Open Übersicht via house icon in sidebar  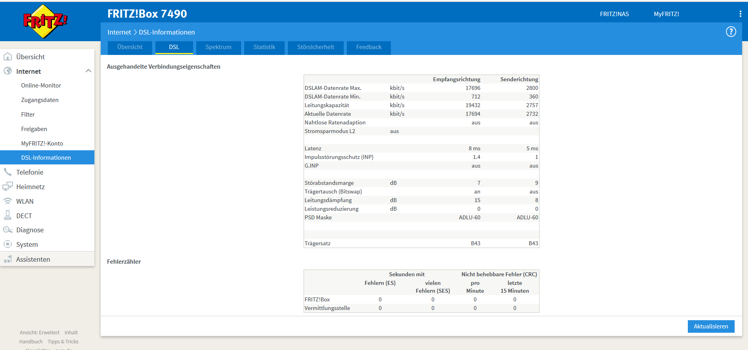tap(7, 57)
